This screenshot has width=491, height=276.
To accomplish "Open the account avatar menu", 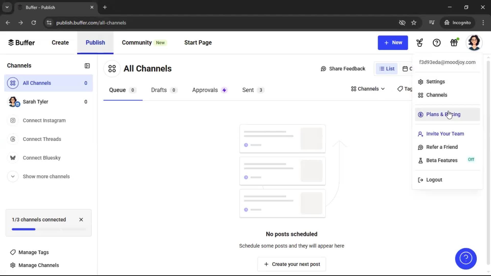I will click(474, 42).
